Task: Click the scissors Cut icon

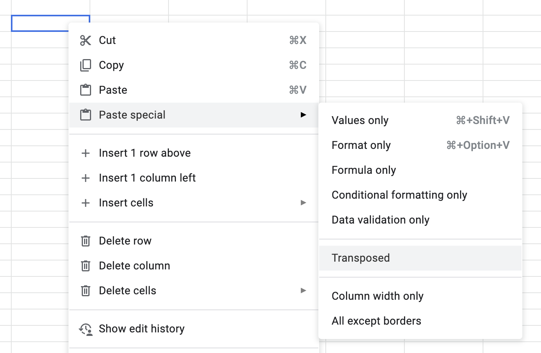Action: [86, 40]
